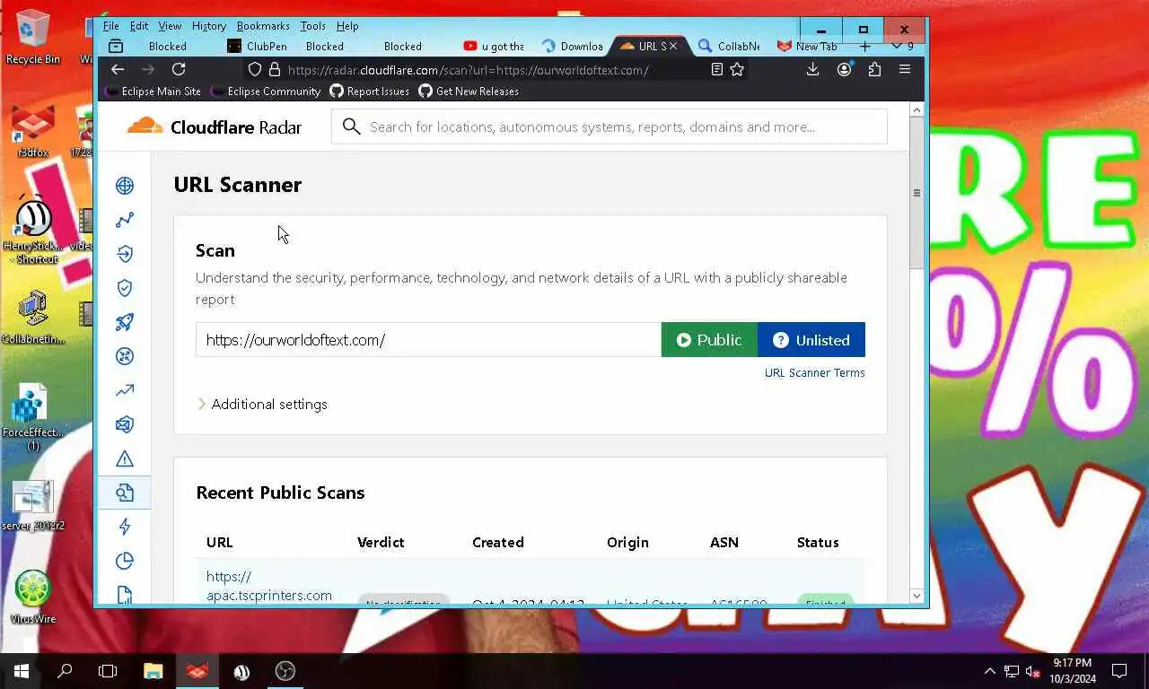Viewport: 1149px width, 689px height.
Task: Open the Edit menu
Action: point(138,26)
